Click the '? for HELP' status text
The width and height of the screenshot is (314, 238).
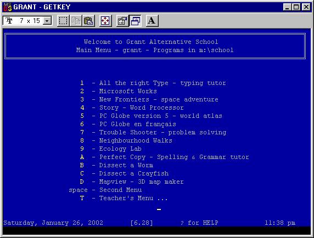199,223
